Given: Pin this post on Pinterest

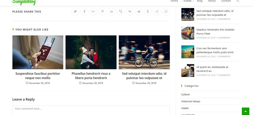Looking at the screenshot, I should [x=103, y=11].
